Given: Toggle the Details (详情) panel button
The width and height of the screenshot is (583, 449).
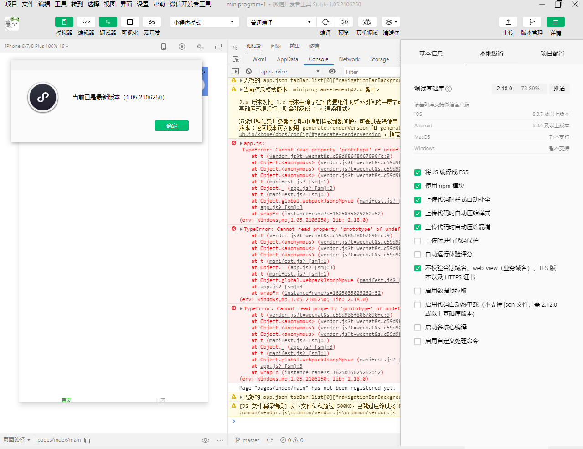Looking at the screenshot, I should [556, 22].
